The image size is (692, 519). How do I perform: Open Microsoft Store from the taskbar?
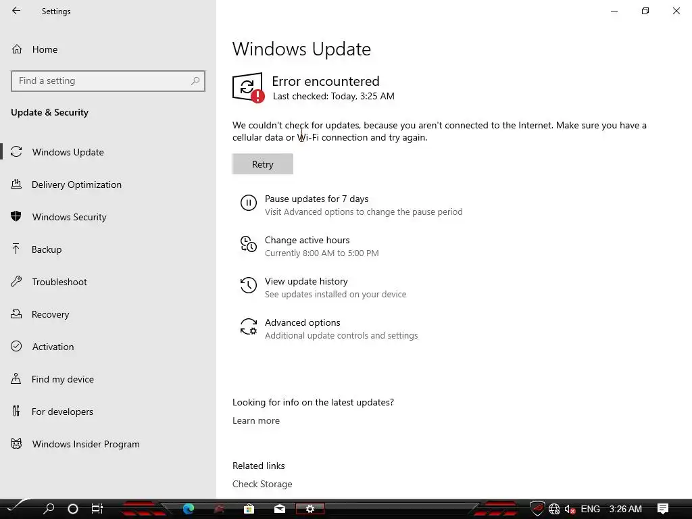(x=249, y=509)
